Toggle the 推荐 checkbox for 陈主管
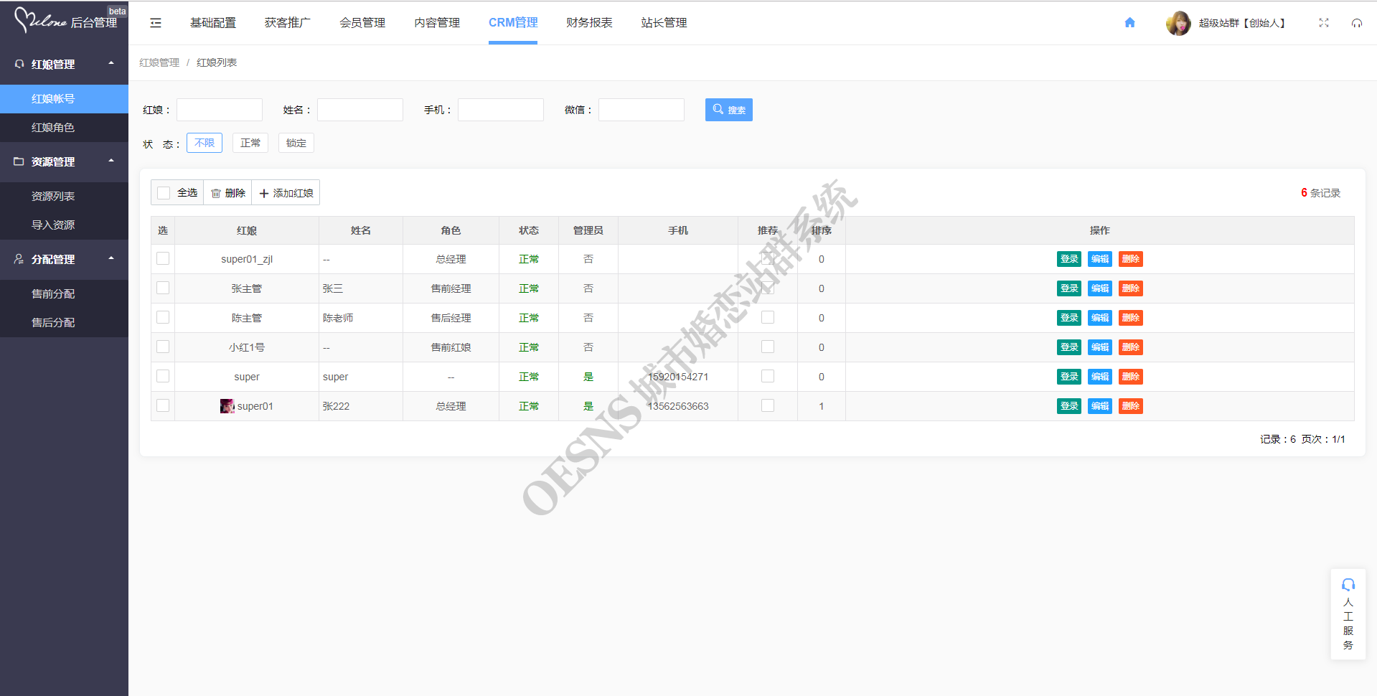This screenshot has height=696, width=1377. coord(767,318)
